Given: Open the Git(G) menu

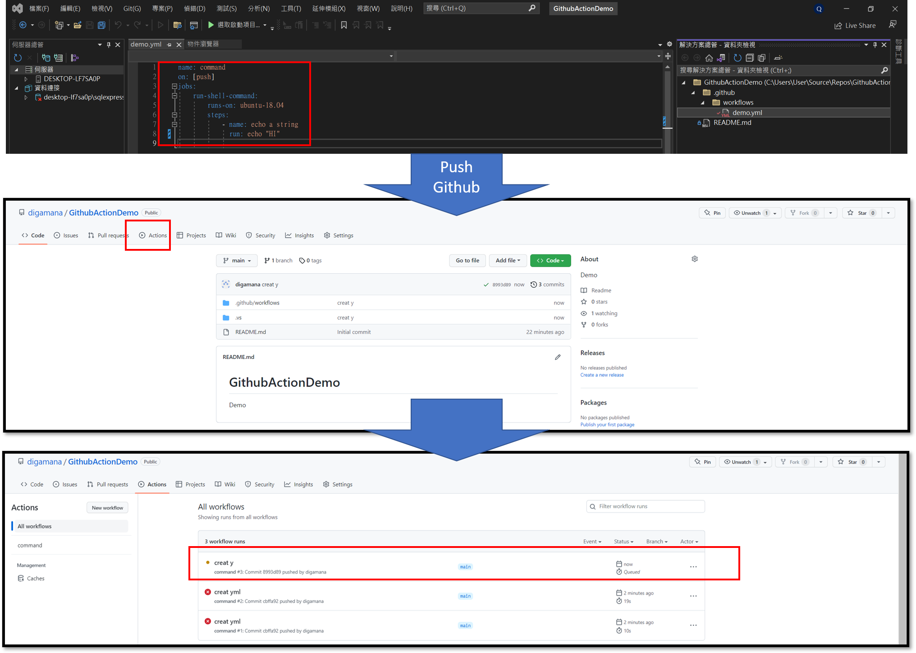Looking at the screenshot, I should pos(132,9).
